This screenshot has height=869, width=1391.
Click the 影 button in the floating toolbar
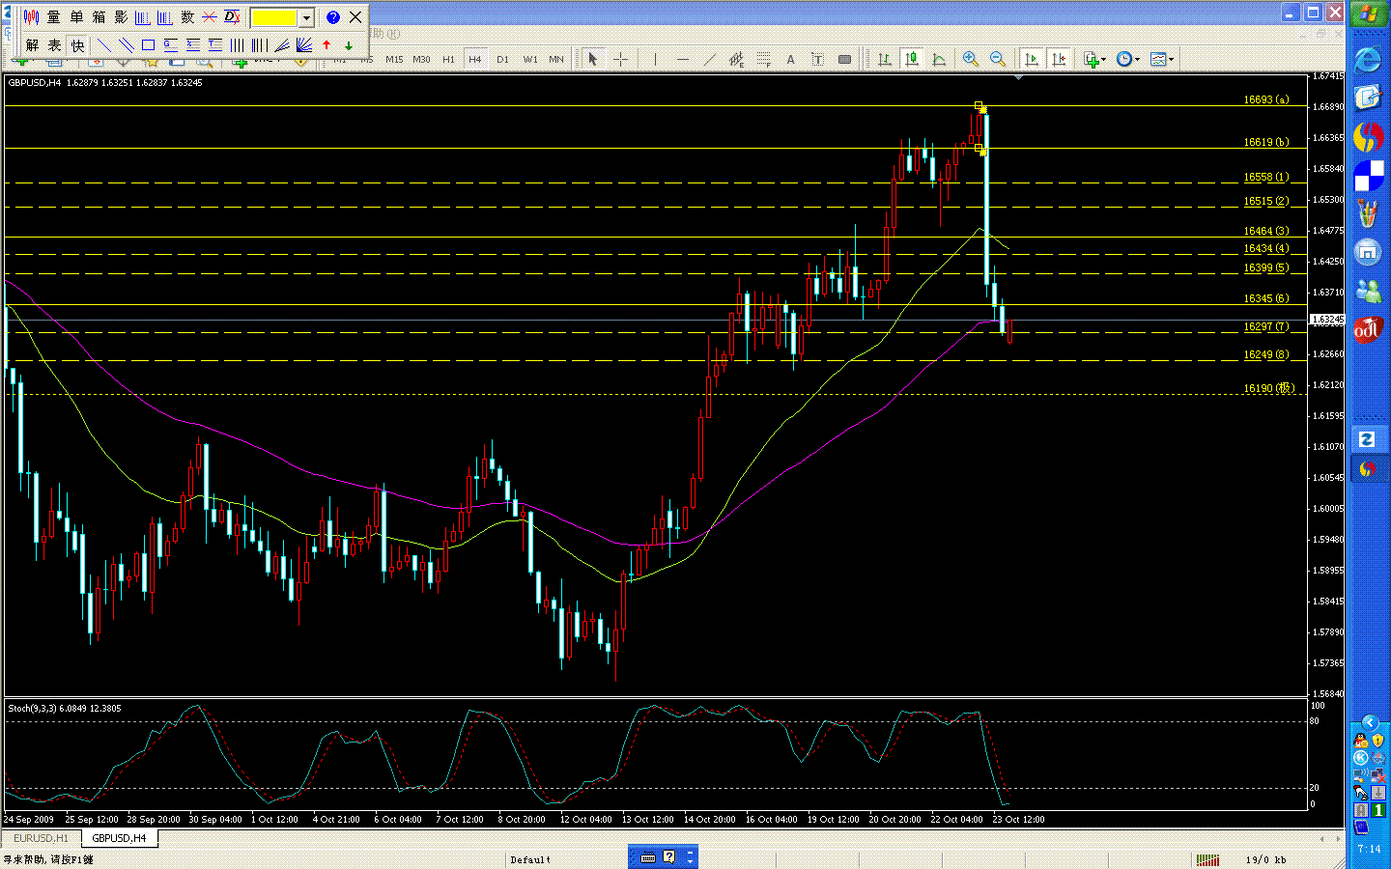tap(121, 17)
